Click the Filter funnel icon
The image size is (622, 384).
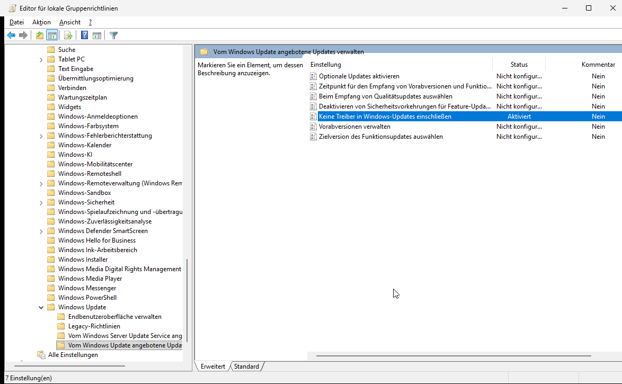pyautogui.click(x=114, y=35)
